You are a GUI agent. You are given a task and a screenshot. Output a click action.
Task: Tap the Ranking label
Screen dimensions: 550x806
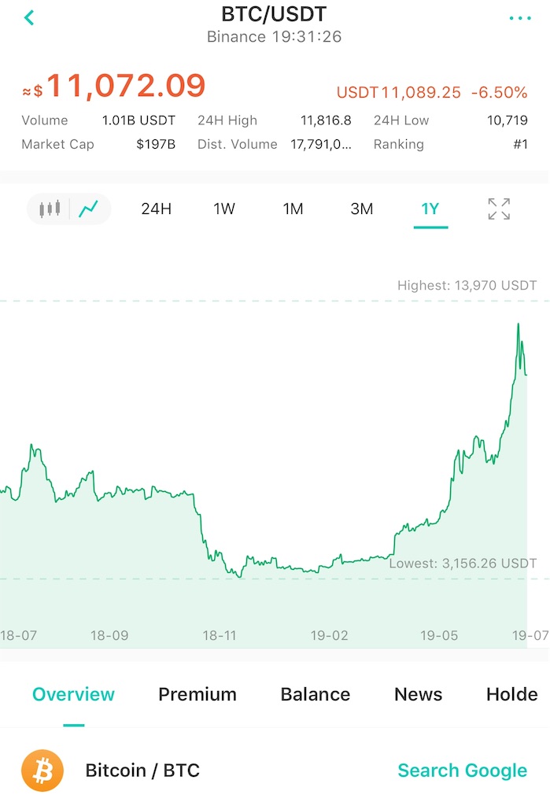coord(399,145)
